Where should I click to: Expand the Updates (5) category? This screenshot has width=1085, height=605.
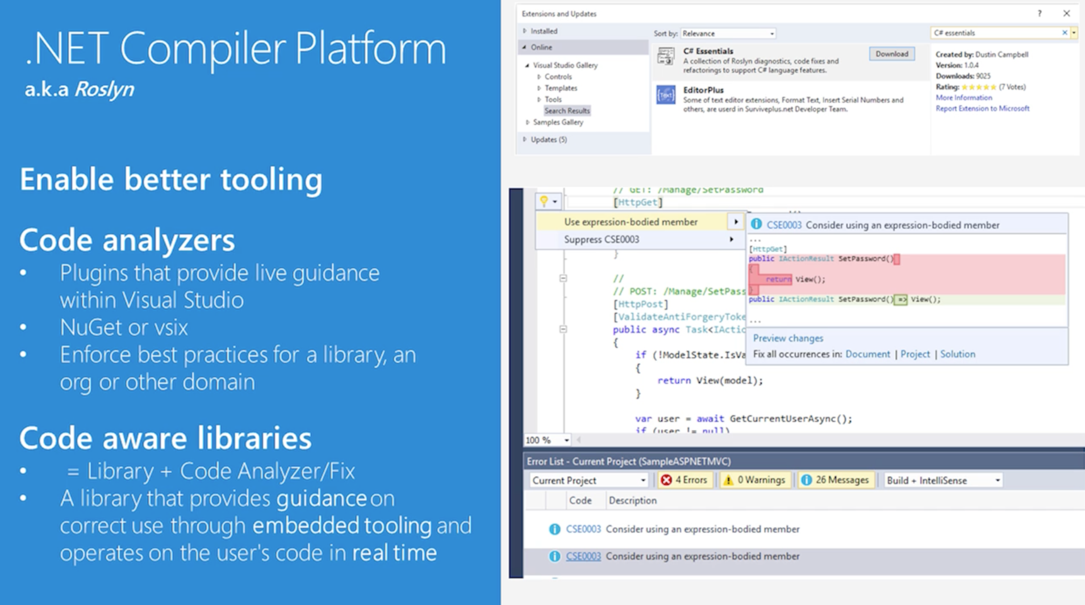(524, 139)
